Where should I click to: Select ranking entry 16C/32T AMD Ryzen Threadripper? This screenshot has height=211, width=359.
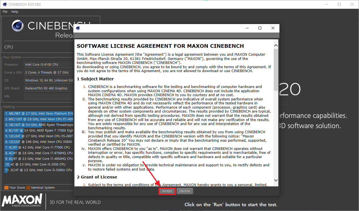39,125
